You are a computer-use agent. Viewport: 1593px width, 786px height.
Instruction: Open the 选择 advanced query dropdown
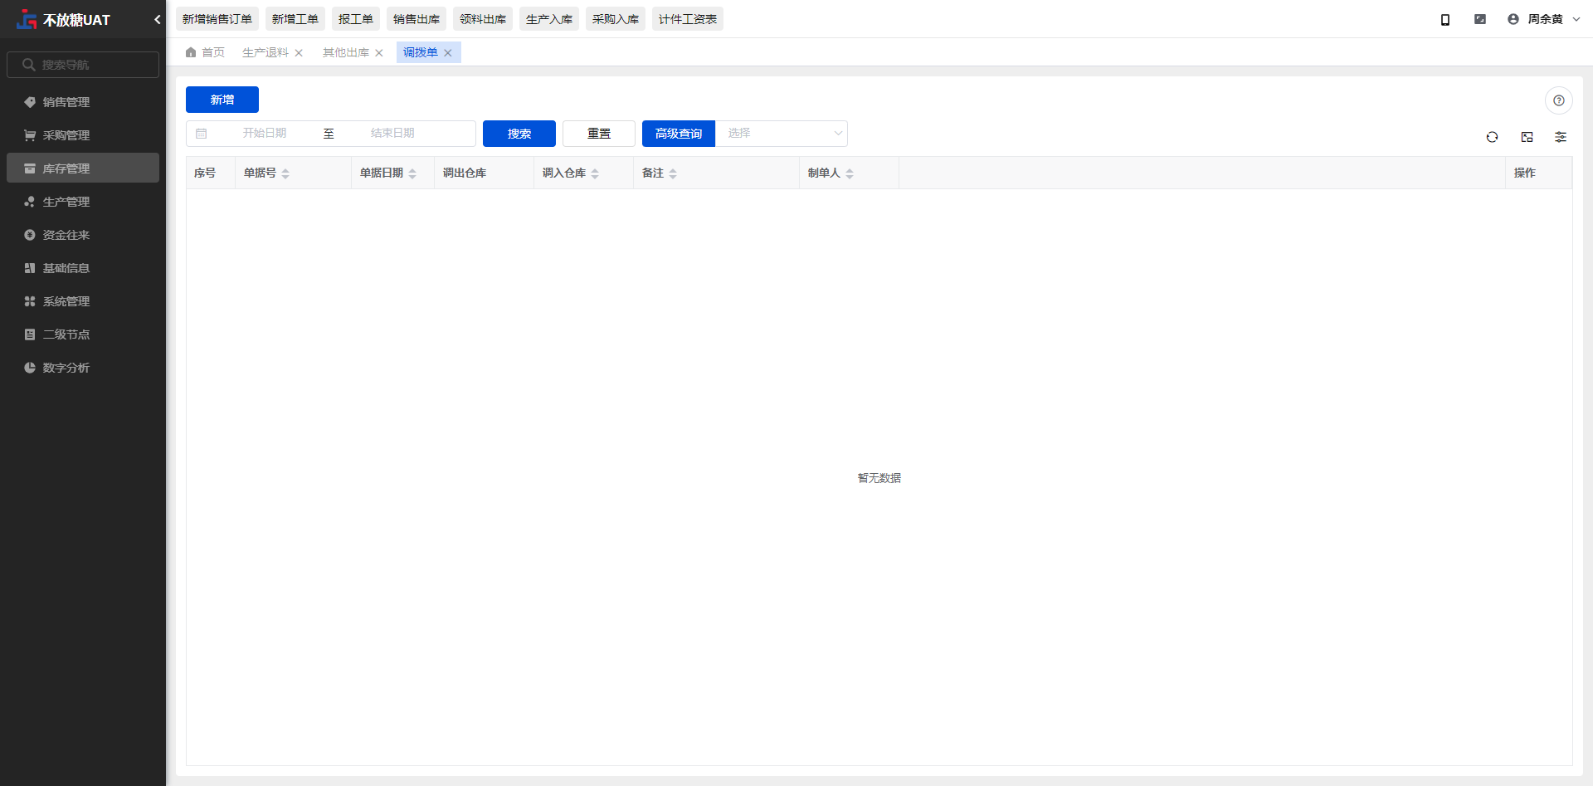point(782,134)
